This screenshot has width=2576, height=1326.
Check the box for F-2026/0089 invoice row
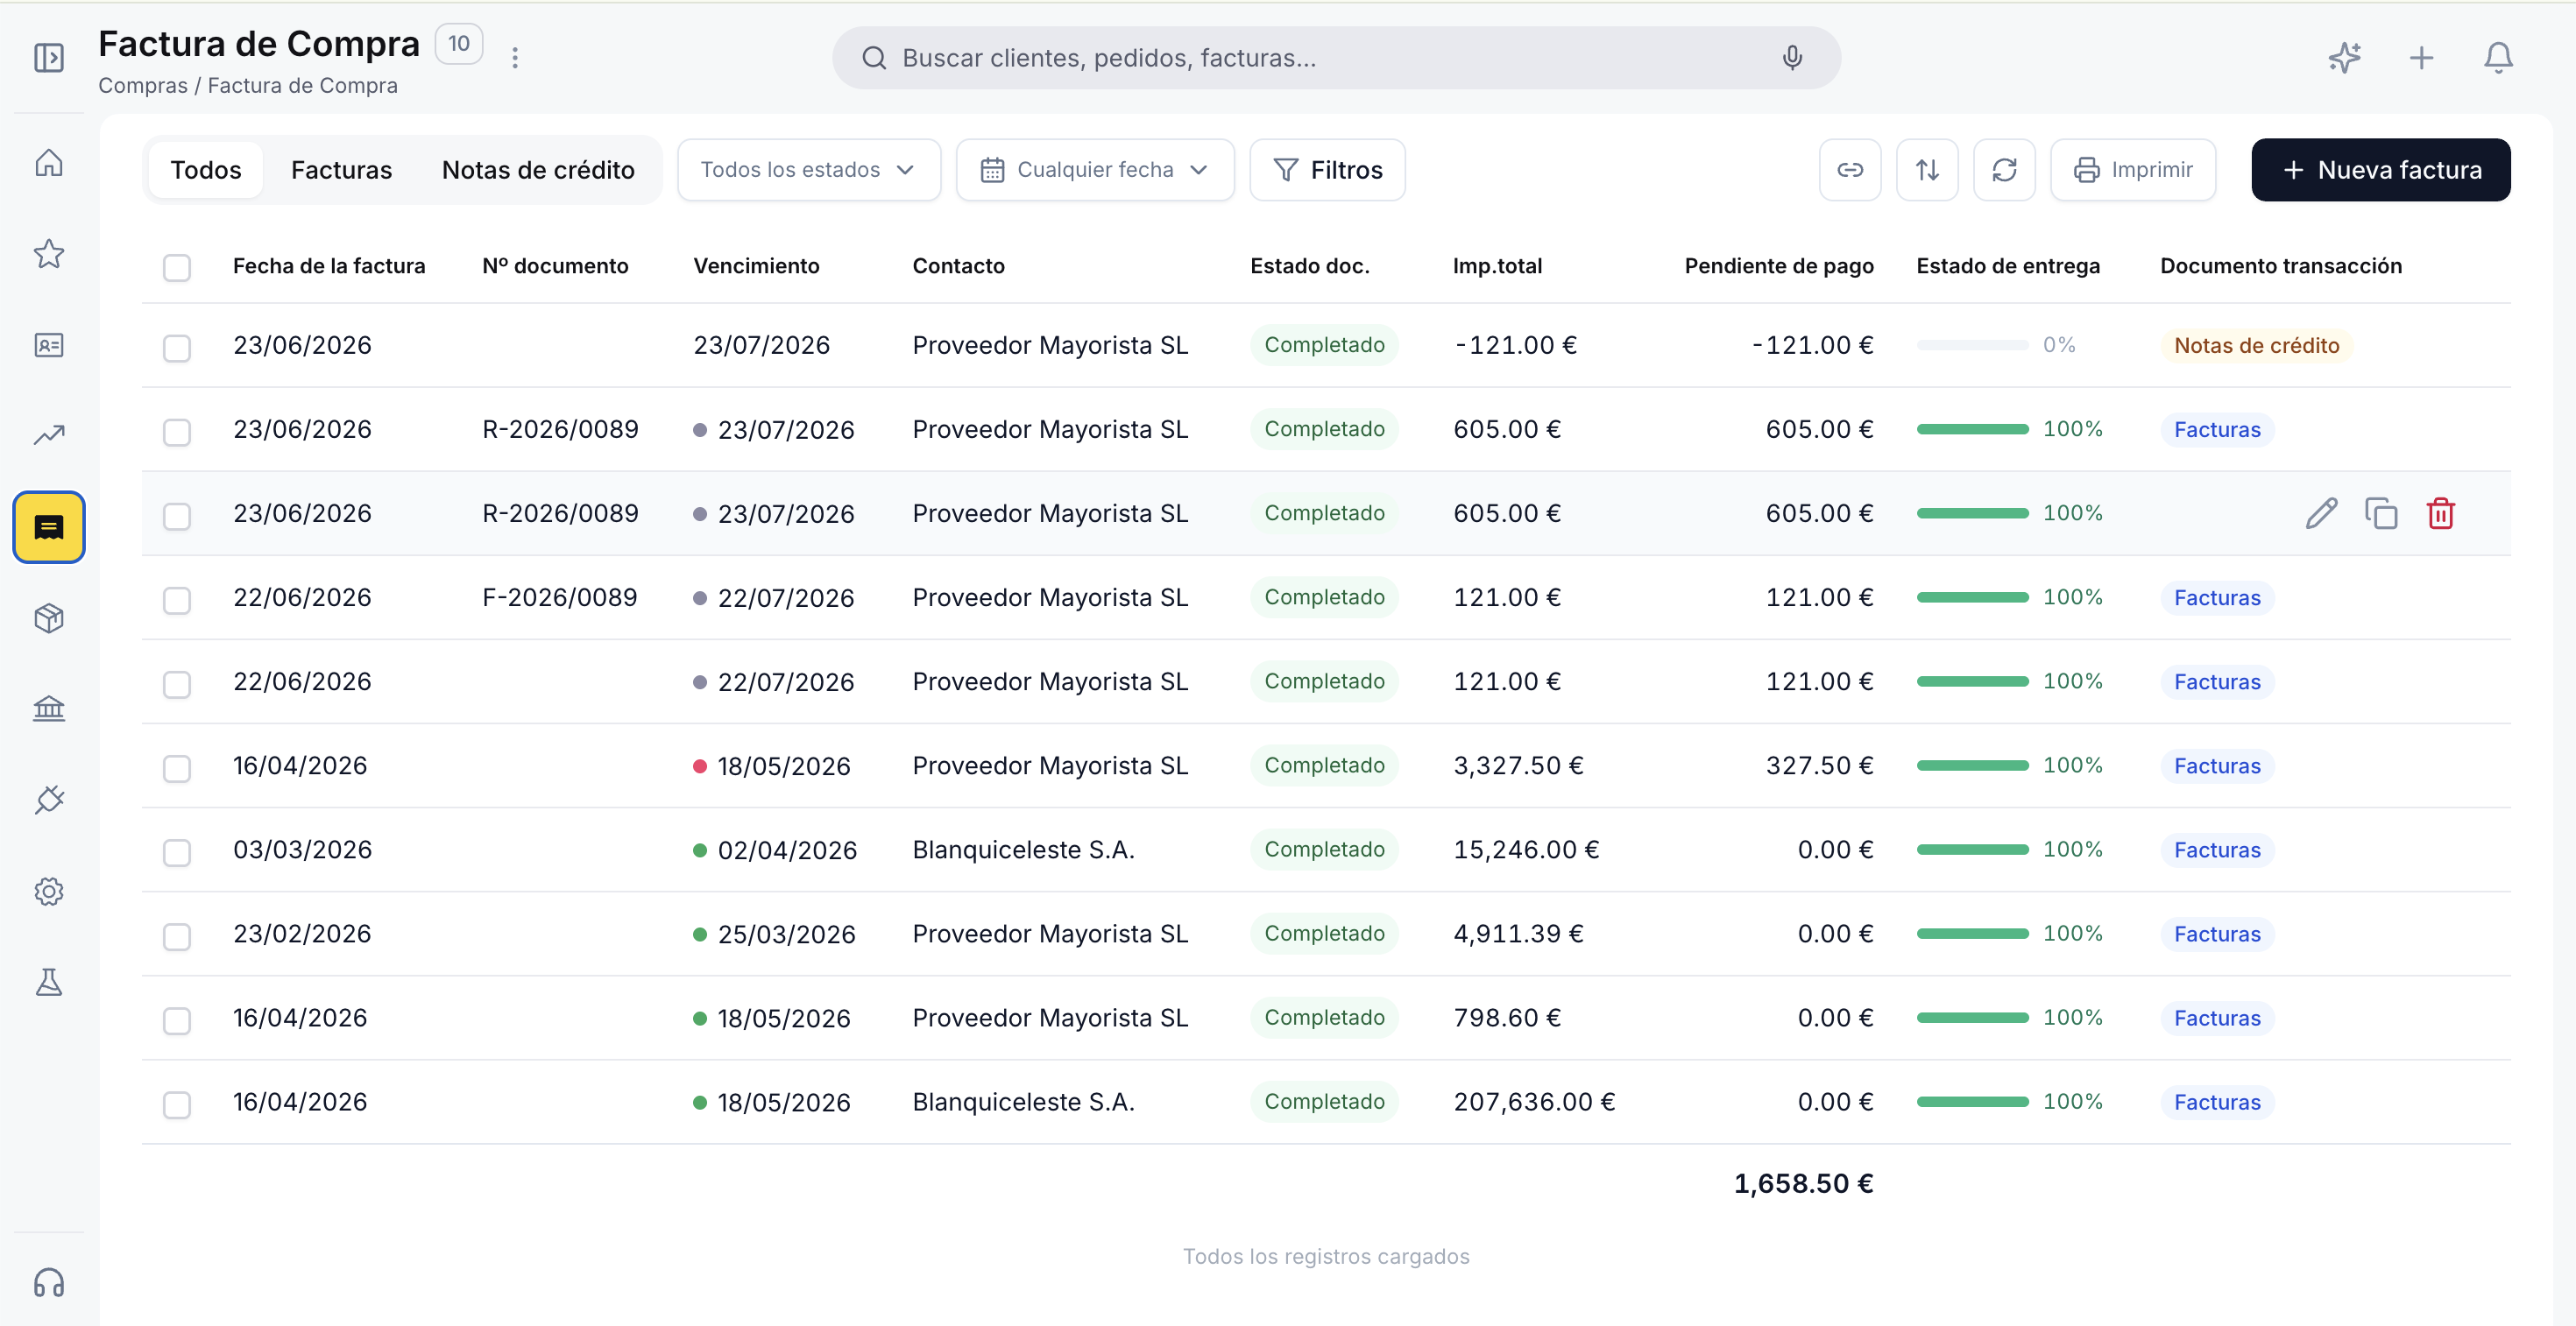[x=177, y=600]
